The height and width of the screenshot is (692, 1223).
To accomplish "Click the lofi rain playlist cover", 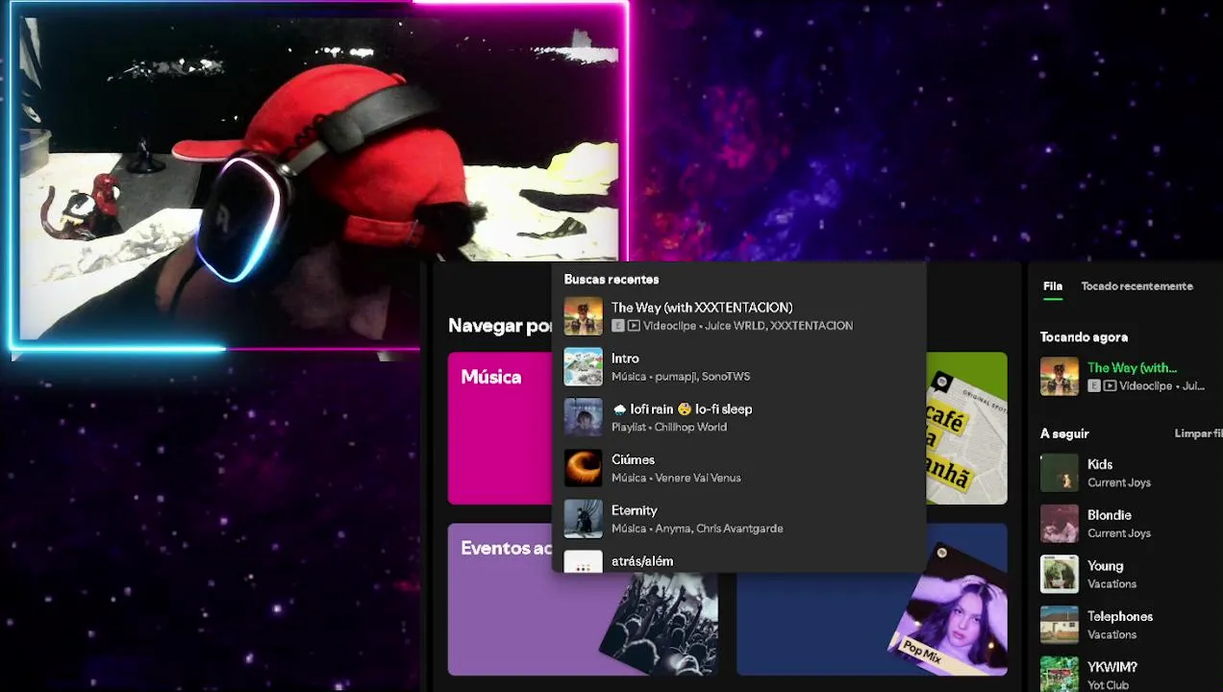I will coord(583,418).
